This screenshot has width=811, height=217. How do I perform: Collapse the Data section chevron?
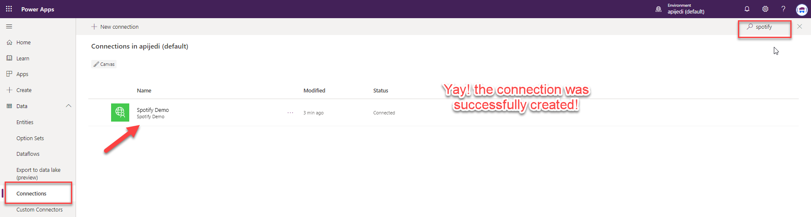coord(68,106)
